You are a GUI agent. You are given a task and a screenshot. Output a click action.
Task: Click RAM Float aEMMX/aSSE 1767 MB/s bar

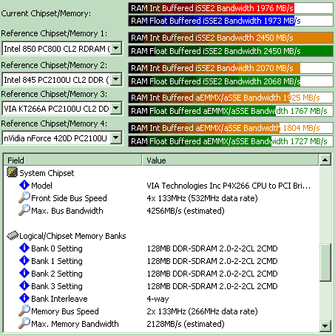coord(231,111)
